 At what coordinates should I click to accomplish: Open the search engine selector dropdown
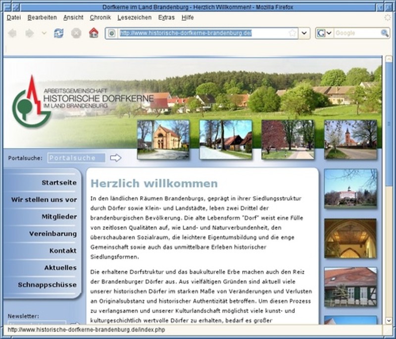pyautogui.click(x=324, y=33)
